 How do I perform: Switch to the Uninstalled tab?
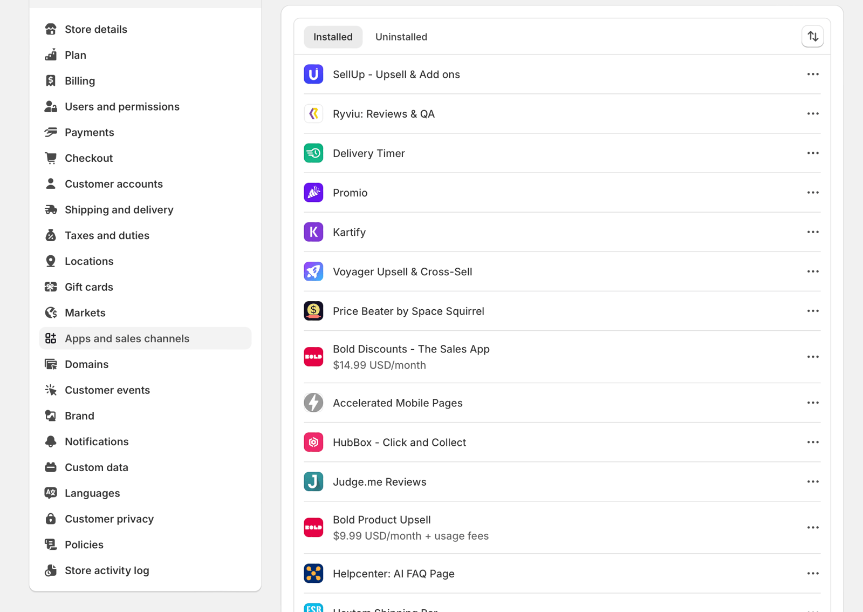point(401,37)
